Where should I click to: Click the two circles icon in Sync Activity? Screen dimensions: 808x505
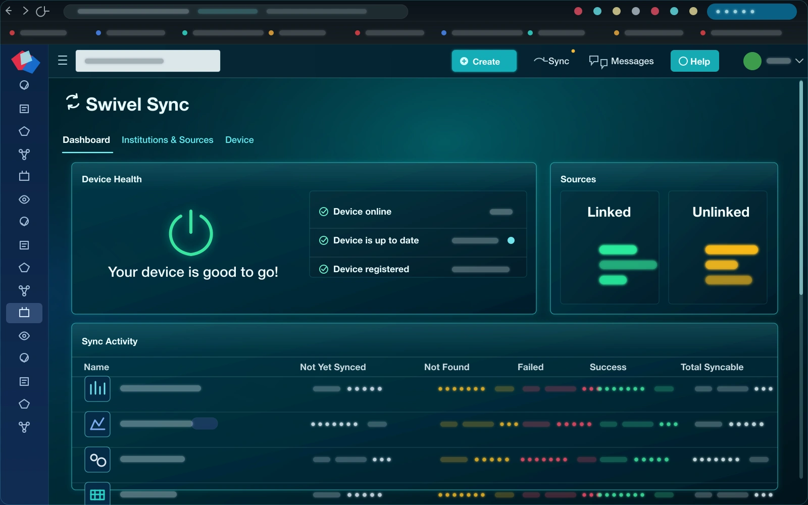coord(97,460)
